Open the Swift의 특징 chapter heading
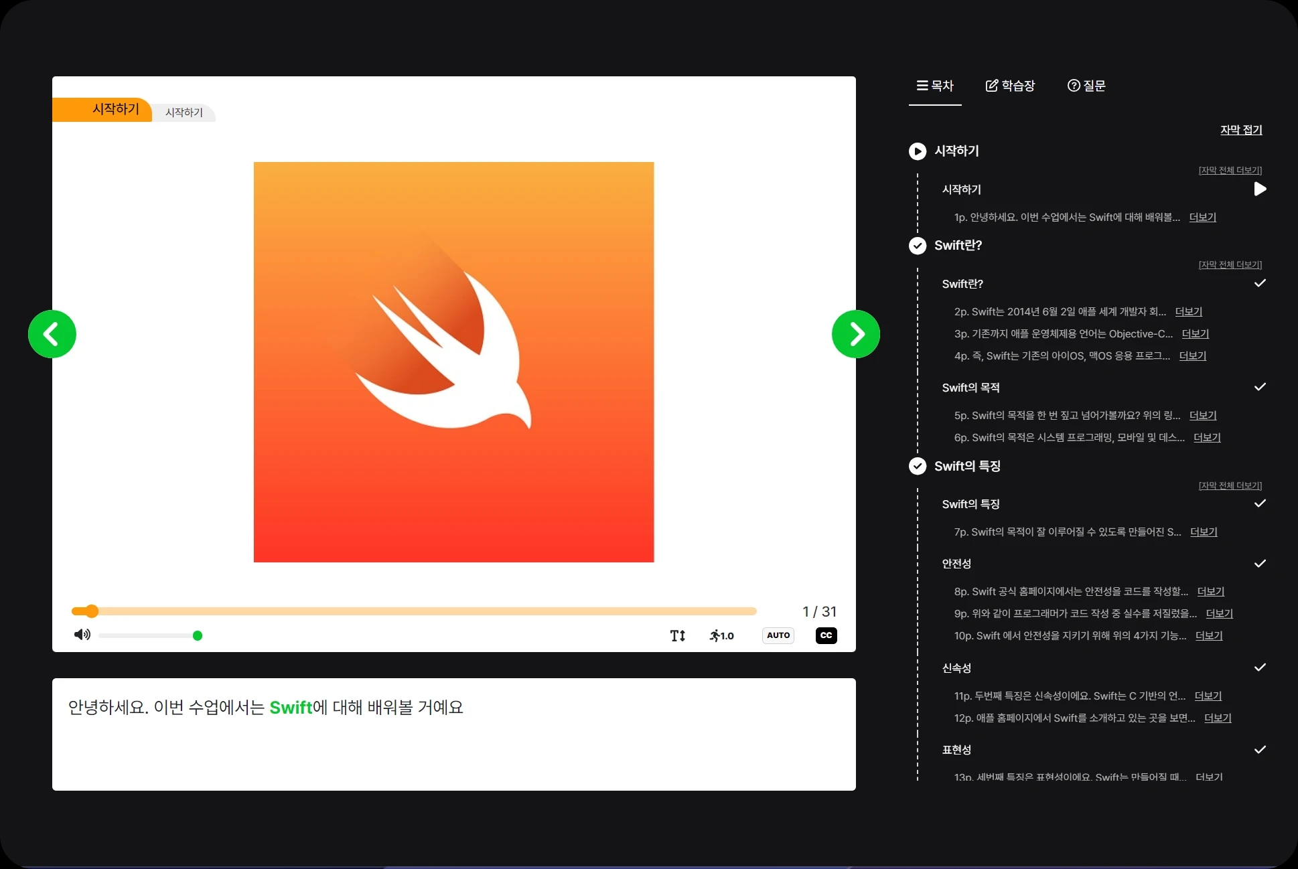 coord(968,466)
